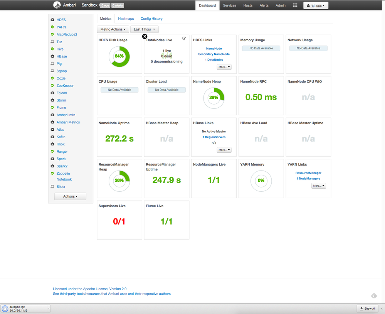Open the Hosts tab
This screenshot has height=314, width=385.
248,5
